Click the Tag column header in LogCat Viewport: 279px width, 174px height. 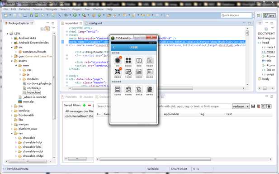pyautogui.click(x=202, y=114)
